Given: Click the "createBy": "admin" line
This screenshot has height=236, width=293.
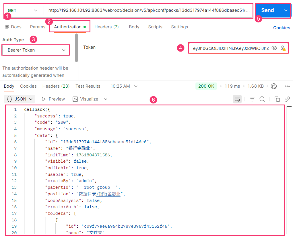Looking at the screenshot, I should pos(71,181).
